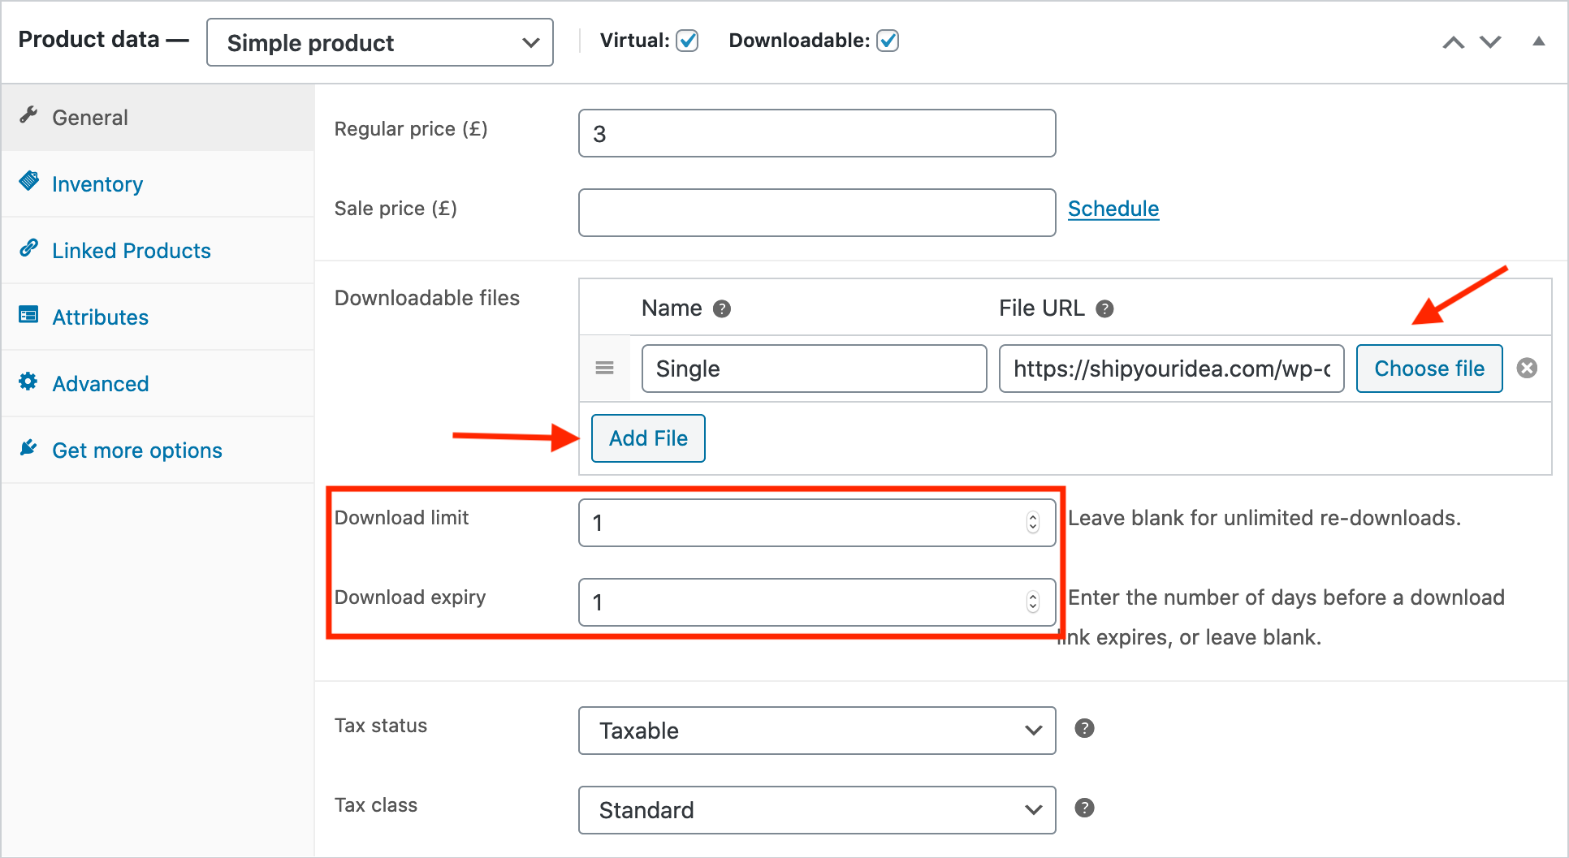The height and width of the screenshot is (858, 1569).
Task: Click the Add File button
Action: pyautogui.click(x=648, y=438)
